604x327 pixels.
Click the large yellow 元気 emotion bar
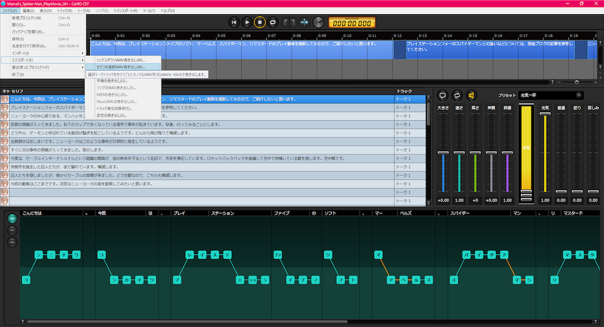[x=526, y=148]
